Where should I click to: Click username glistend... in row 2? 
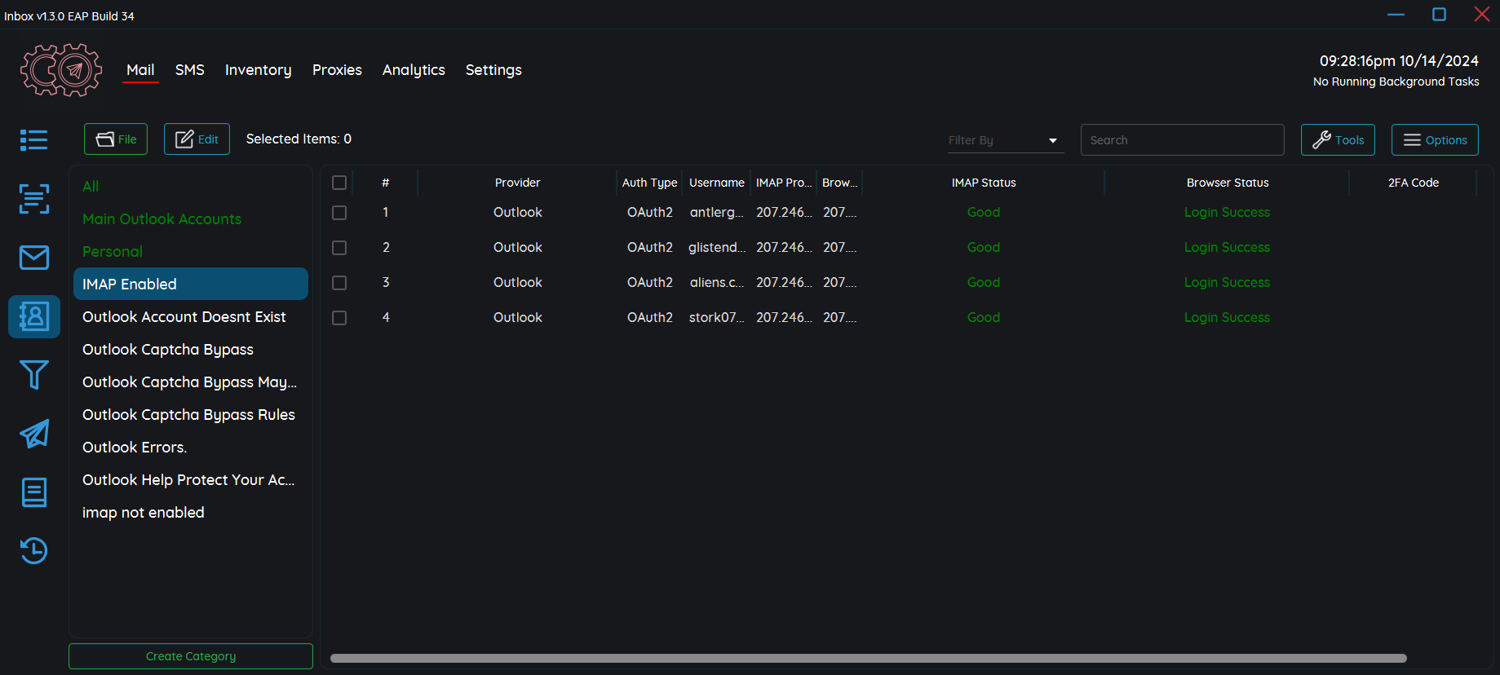(x=717, y=248)
